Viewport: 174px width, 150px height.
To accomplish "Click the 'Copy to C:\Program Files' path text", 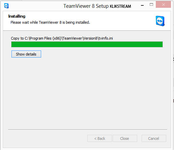I will point(62,38).
